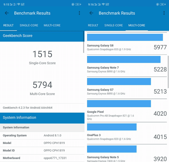Tap Model row with OPPO CPH1819
This screenshot has width=169, height=162.
click(42, 143)
